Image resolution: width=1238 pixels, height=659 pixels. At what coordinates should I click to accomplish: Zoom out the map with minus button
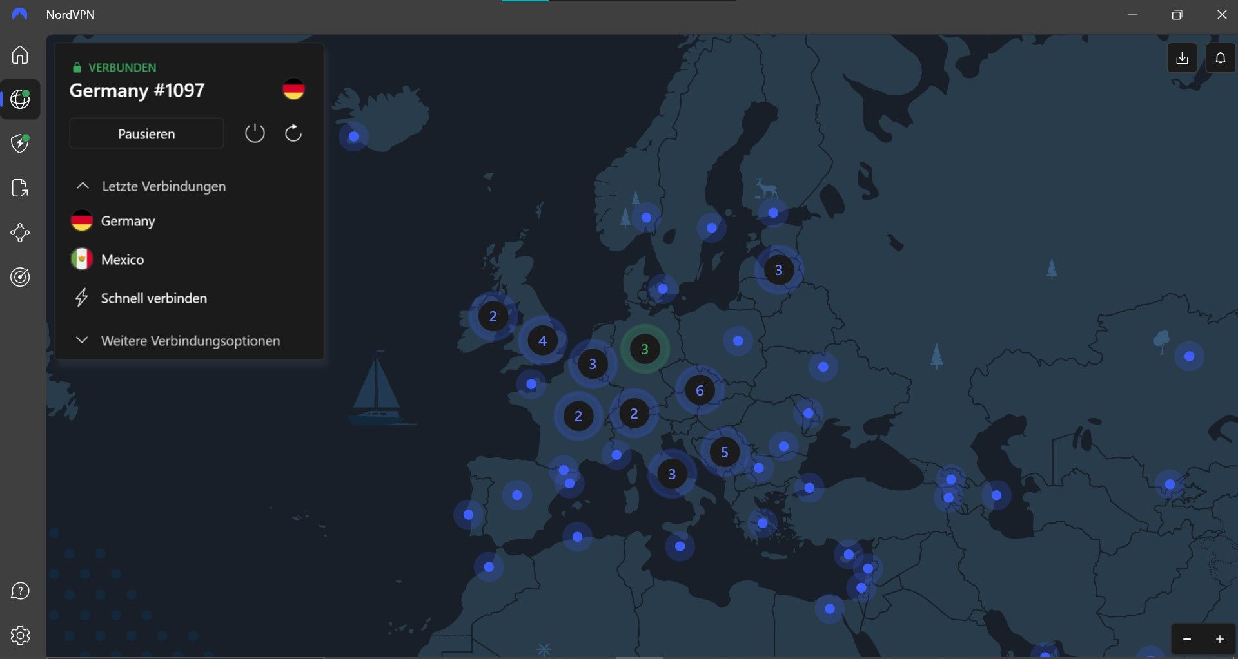(1187, 639)
